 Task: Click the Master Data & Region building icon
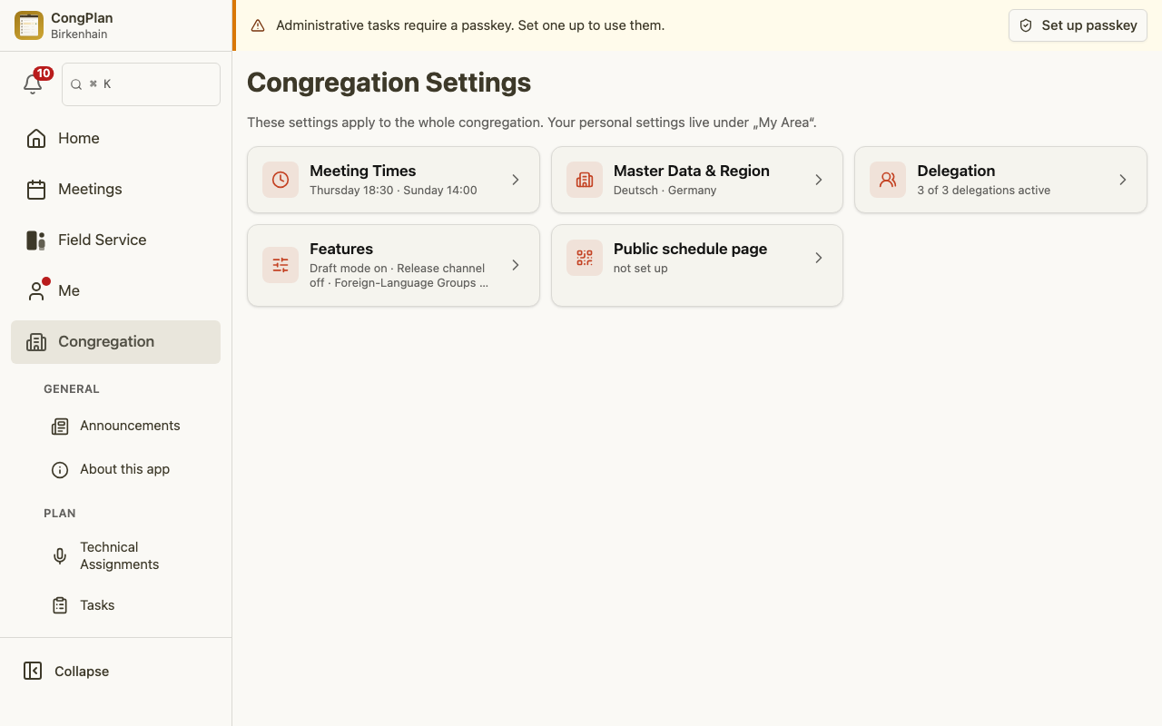pyautogui.click(x=585, y=180)
